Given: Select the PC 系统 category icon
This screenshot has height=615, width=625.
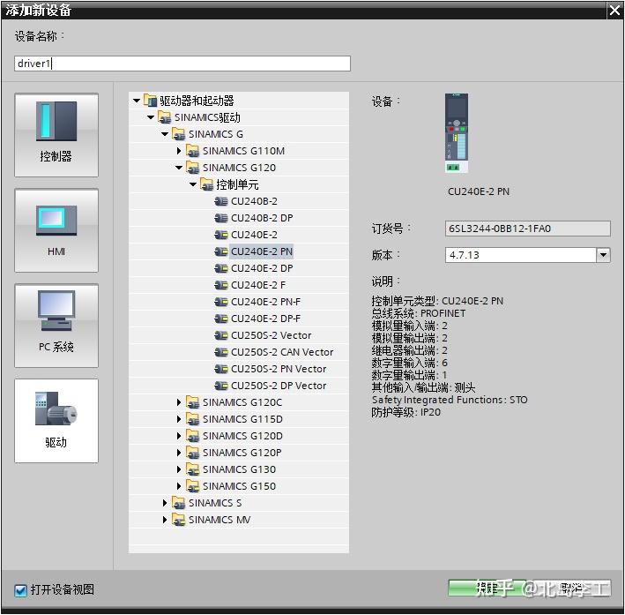Looking at the screenshot, I should point(56,326).
